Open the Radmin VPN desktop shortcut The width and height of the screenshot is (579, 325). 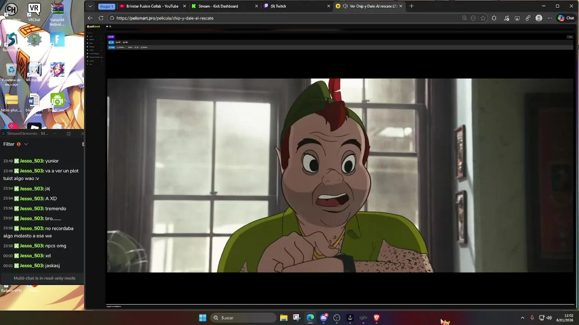[11, 289]
